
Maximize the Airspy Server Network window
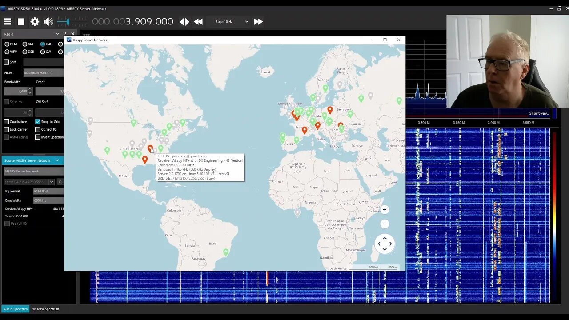pyautogui.click(x=385, y=40)
